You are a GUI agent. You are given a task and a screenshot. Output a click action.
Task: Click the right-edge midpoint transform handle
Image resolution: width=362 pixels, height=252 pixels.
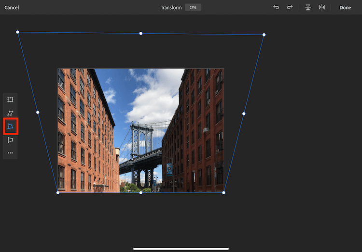244,113
